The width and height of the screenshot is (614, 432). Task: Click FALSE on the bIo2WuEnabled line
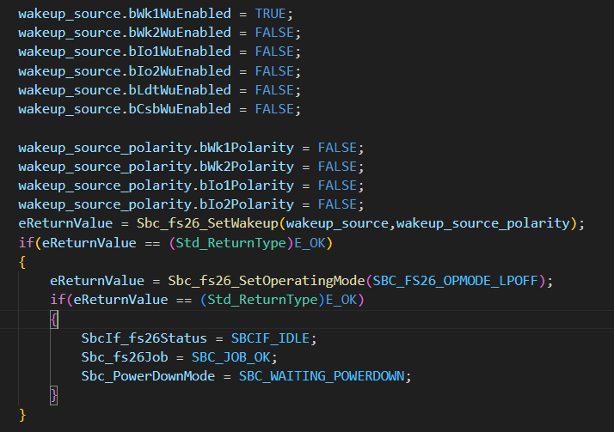(274, 71)
